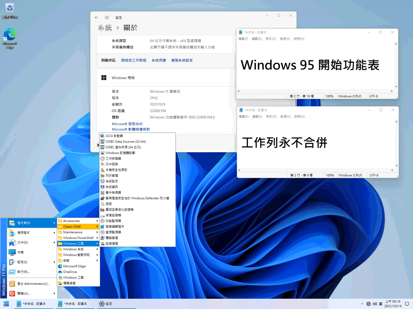
Task: Launch 元件服務 from the tools menu
Action: [x=137, y=164]
